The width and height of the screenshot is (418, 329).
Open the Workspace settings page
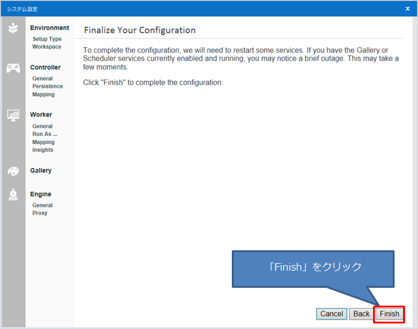point(47,47)
